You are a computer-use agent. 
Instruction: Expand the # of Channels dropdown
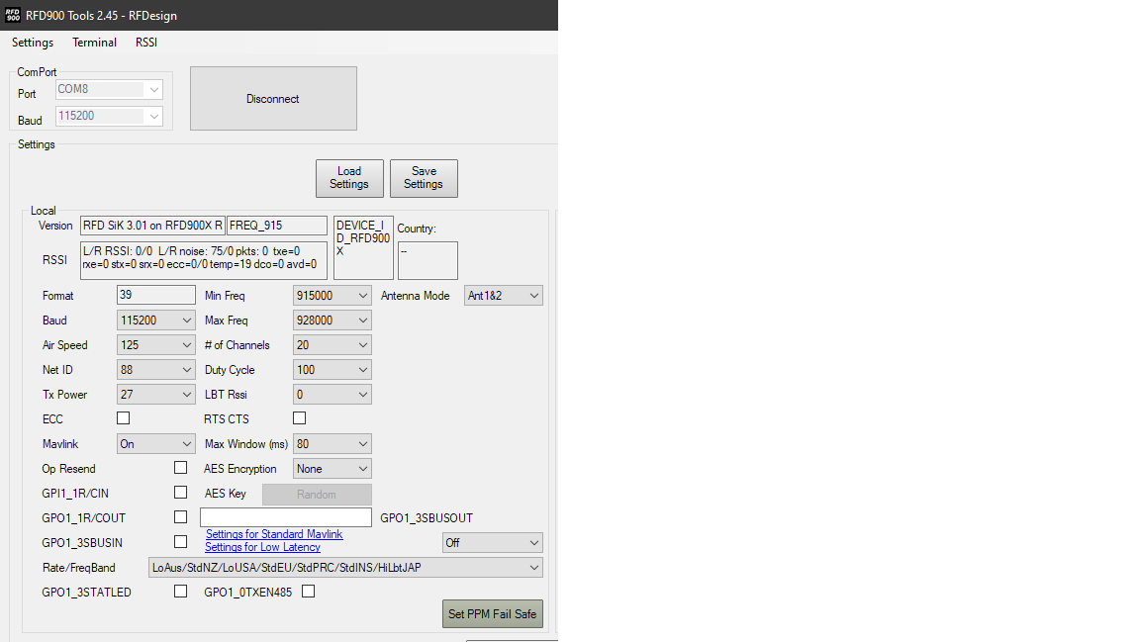coord(332,345)
